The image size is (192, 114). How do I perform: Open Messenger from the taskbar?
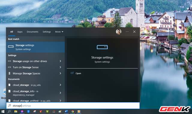22,111
